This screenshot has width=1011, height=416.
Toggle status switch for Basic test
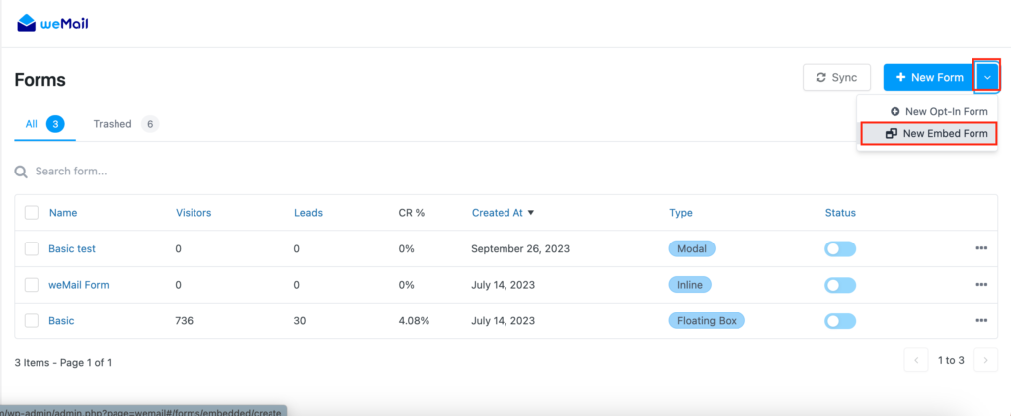840,249
